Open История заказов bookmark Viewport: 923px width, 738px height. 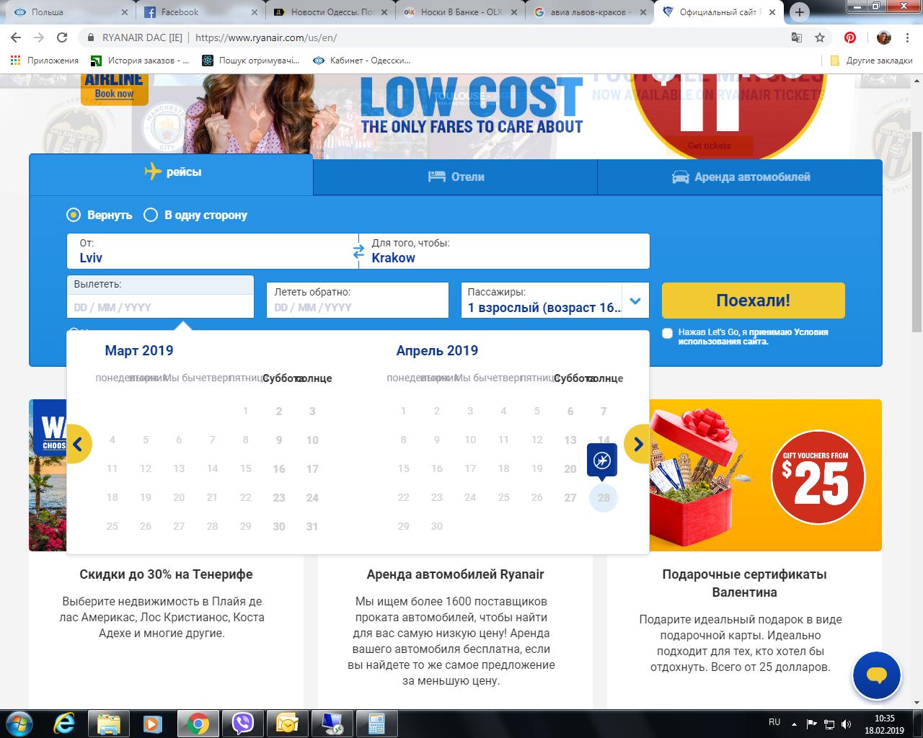140,61
